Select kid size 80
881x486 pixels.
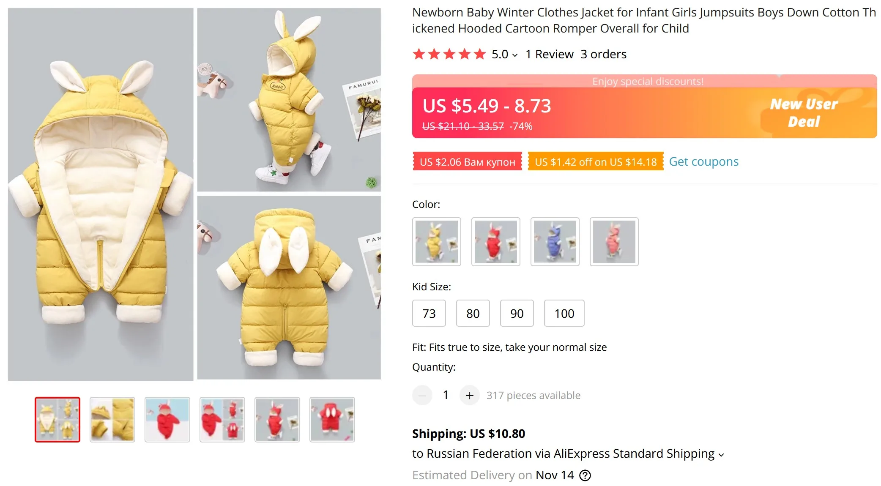pos(473,313)
